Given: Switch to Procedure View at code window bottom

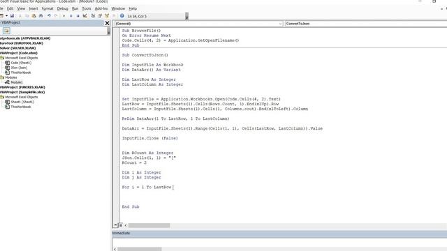Looking at the screenshot, I should pyautogui.click(x=115, y=225).
